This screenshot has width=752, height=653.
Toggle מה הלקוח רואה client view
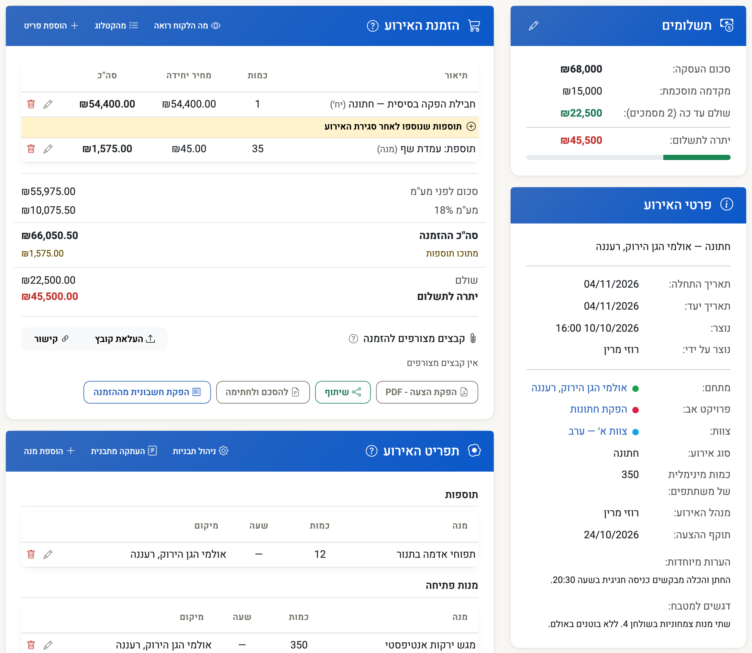[187, 26]
